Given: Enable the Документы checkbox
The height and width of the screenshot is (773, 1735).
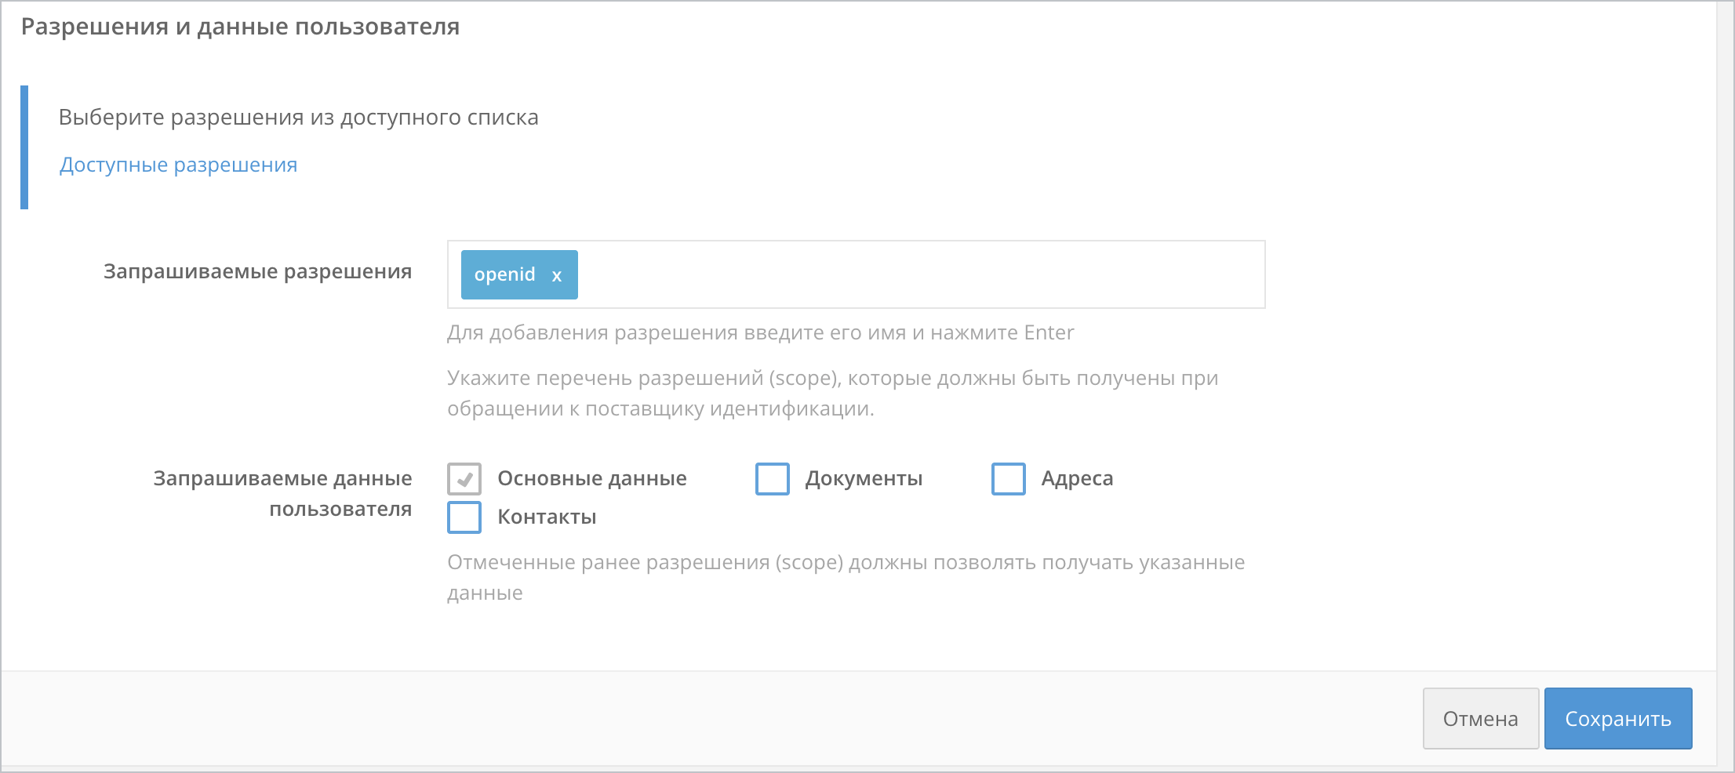Looking at the screenshot, I should tap(772, 478).
